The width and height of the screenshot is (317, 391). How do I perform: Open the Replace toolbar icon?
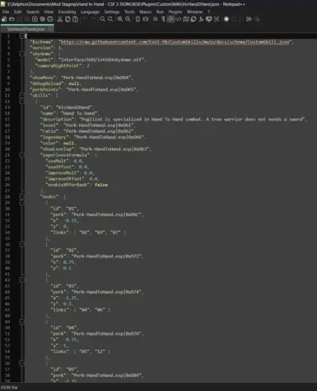[x=110, y=19]
